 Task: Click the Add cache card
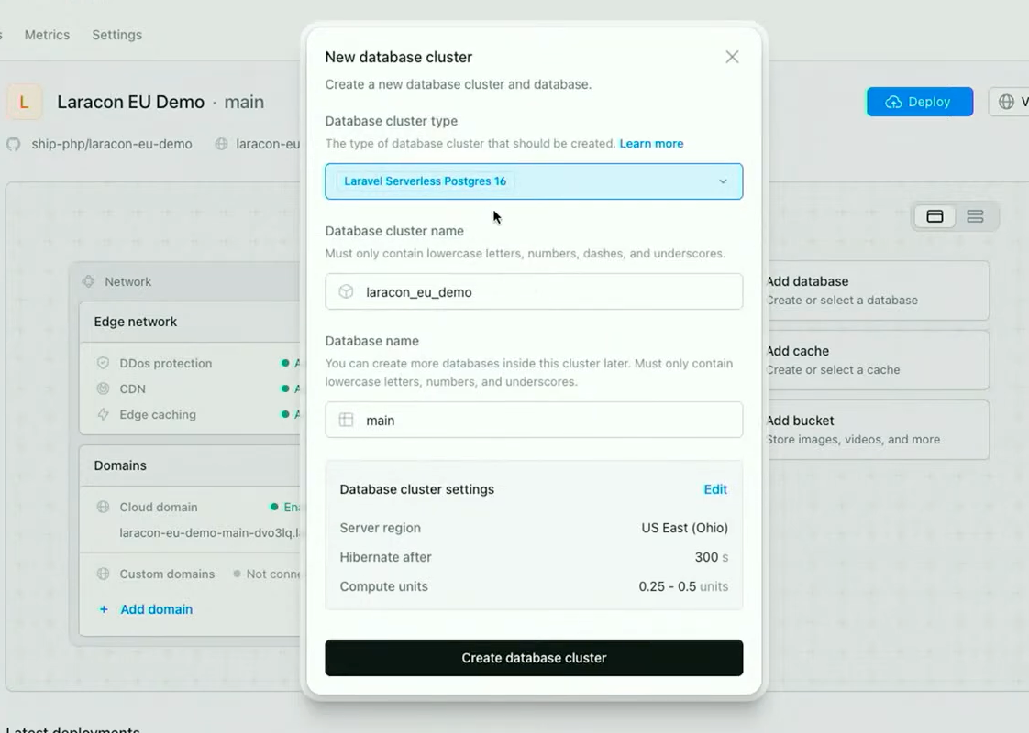(876, 360)
